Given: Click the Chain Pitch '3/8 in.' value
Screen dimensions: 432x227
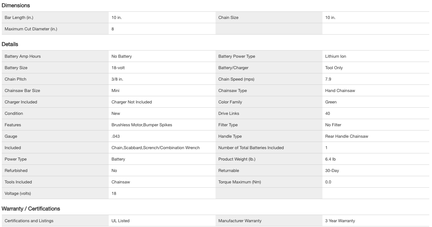Looking at the screenshot, I should 117,79.
